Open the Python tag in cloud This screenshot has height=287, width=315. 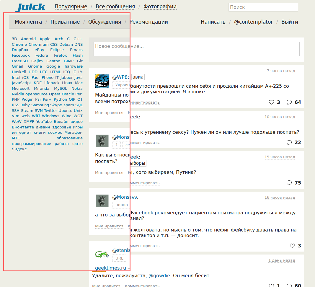(61, 99)
